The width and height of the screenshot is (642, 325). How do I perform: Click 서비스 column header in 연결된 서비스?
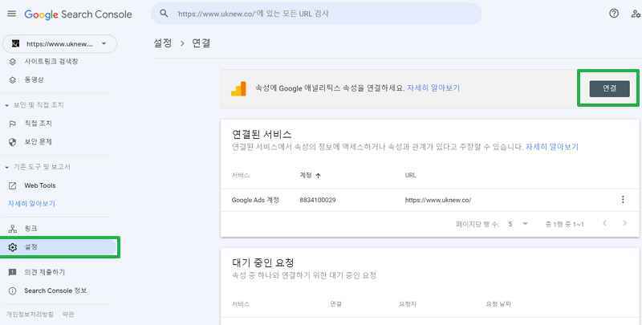[x=241, y=175]
